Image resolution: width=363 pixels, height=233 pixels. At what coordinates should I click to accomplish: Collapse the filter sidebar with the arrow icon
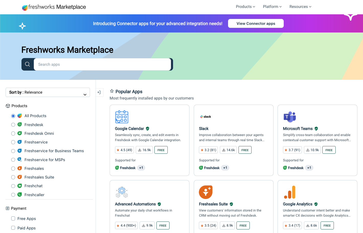coord(99,92)
